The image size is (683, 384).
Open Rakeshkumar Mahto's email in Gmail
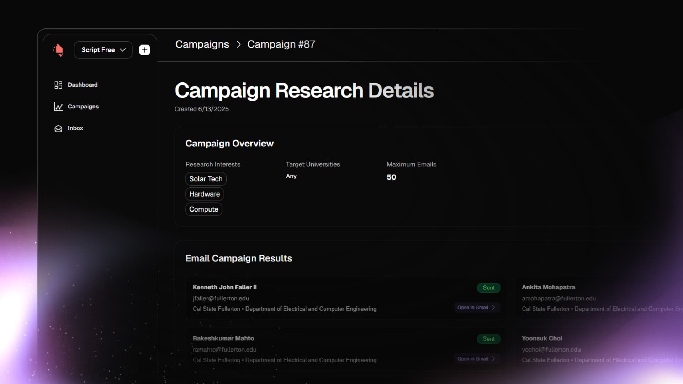(x=473, y=359)
